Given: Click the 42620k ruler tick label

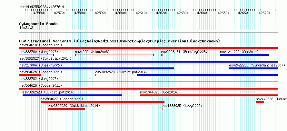Looking at the screenshot, I should [x=162, y=13].
